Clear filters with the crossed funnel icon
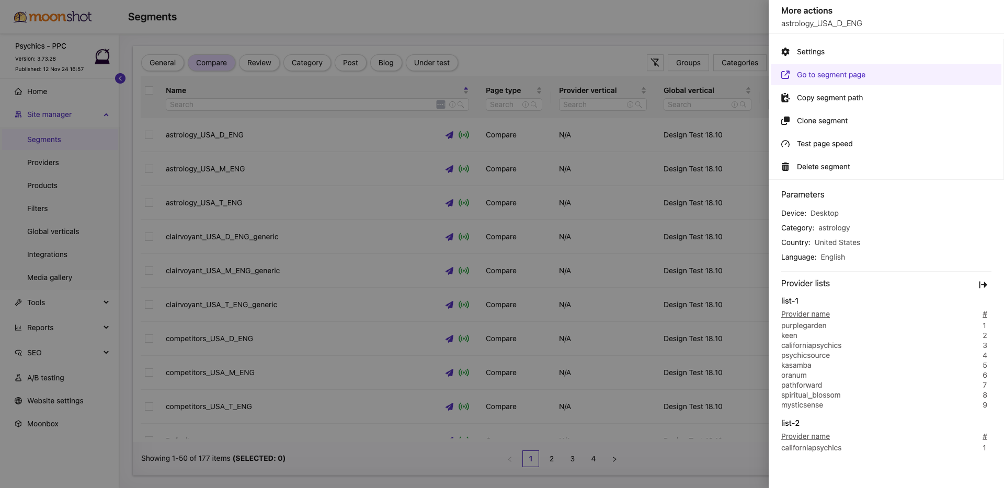1004x488 pixels. point(655,63)
